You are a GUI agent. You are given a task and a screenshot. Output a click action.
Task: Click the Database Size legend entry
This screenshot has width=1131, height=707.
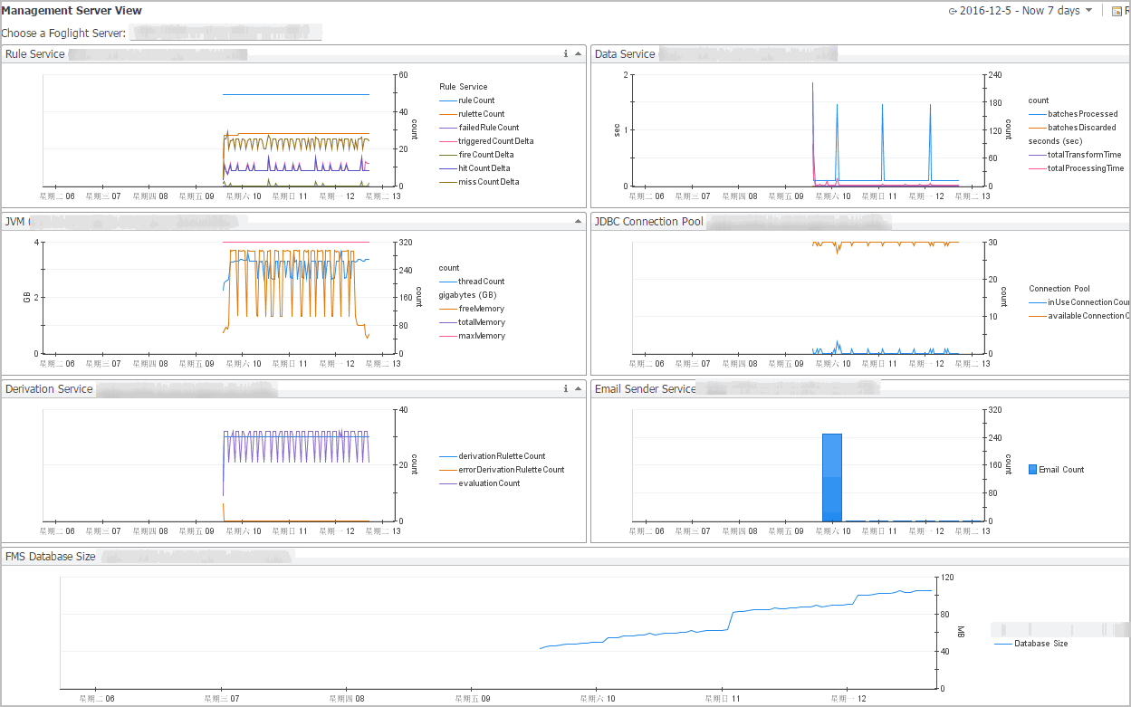click(1040, 644)
